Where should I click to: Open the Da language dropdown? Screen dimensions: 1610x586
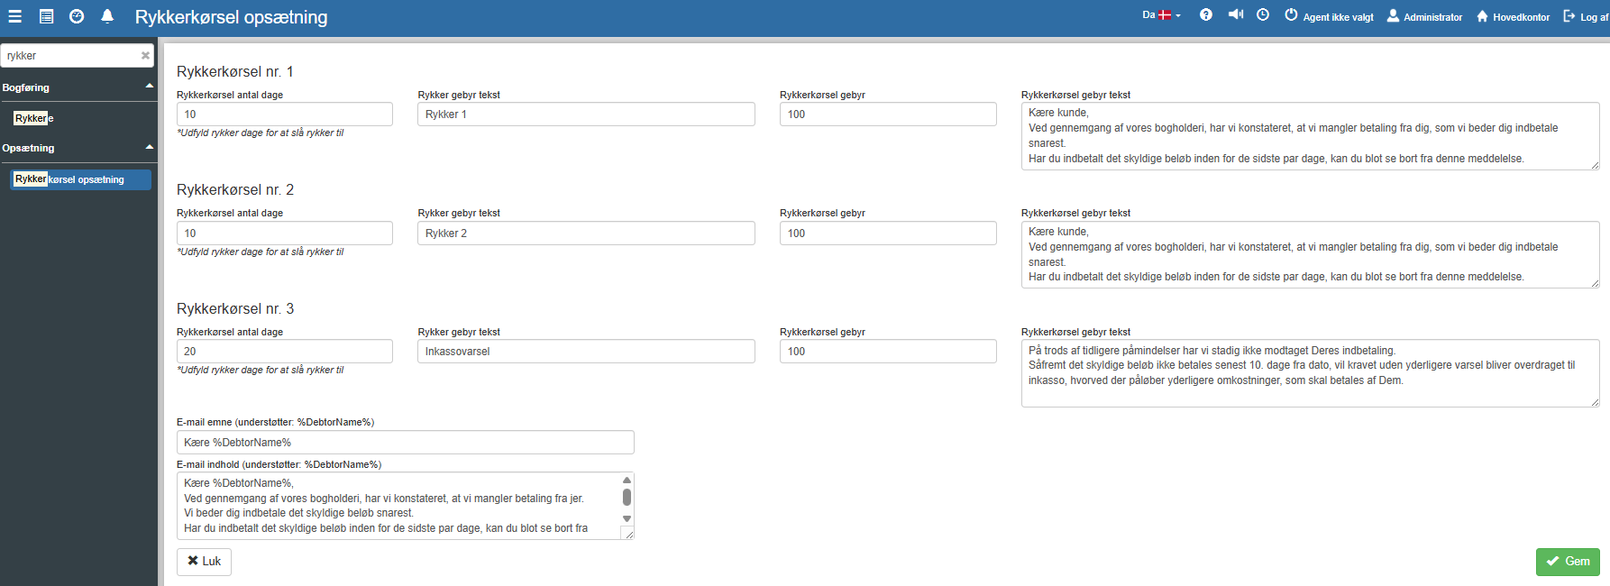tap(1161, 15)
